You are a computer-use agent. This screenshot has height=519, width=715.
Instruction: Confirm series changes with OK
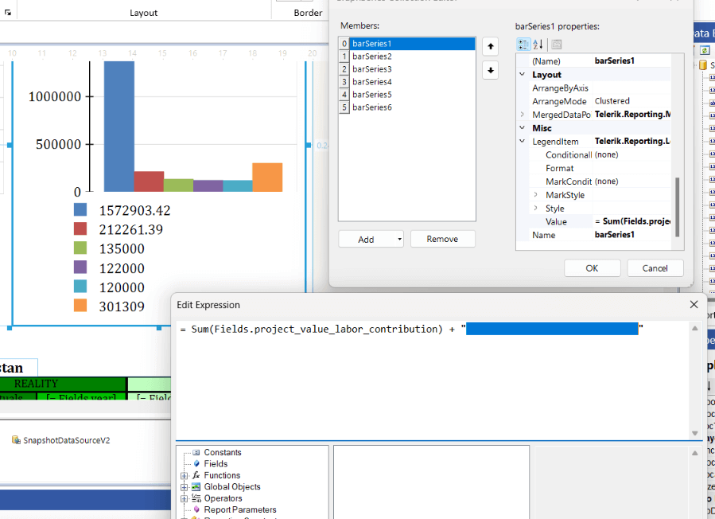click(x=592, y=267)
